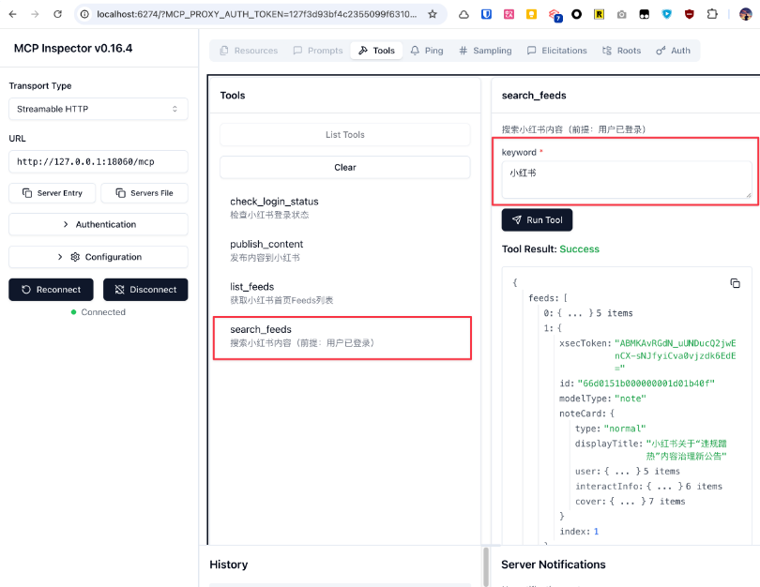Viewport: 760px width, 587px height.
Task: Open the Roots tab
Action: pyautogui.click(x=622, y=51)
